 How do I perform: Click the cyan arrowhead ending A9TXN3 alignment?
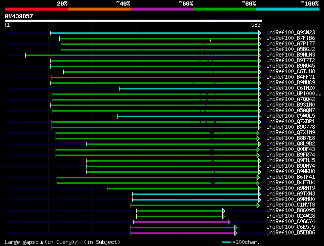(260, 194)
